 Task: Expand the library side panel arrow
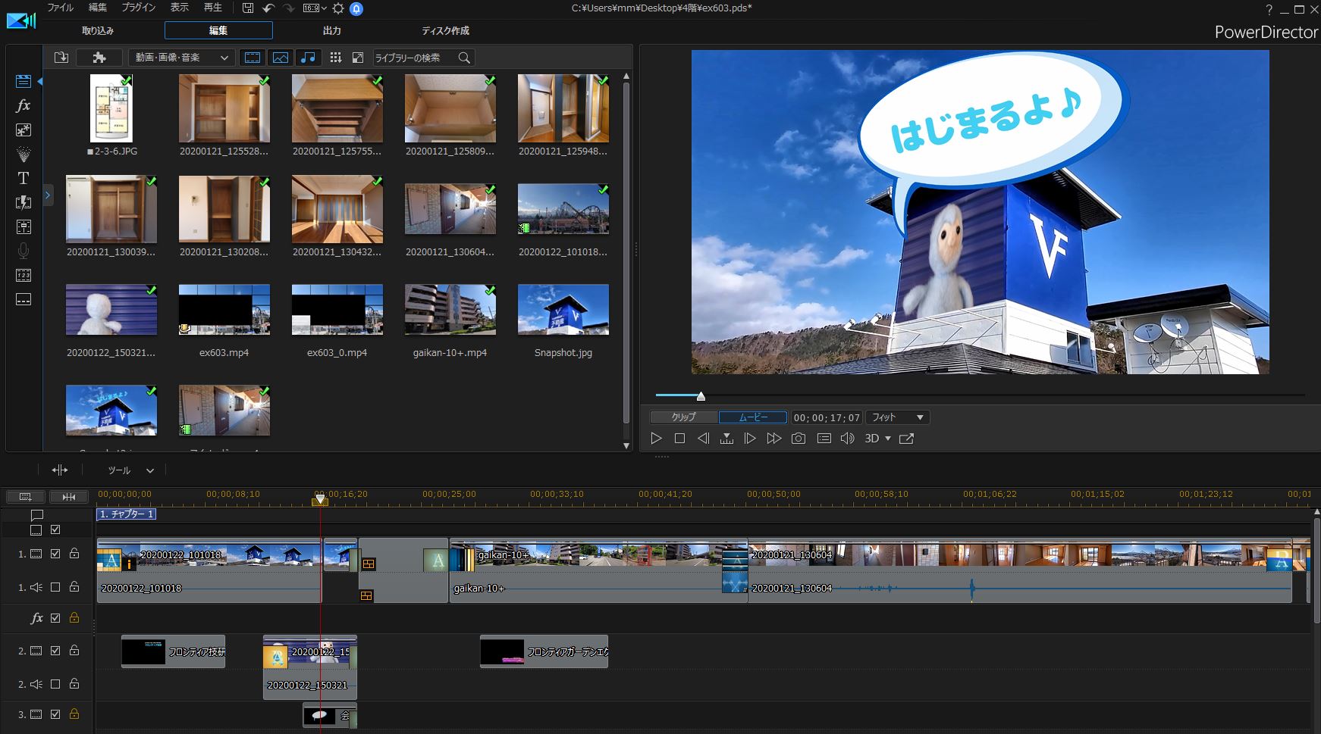click(47, 195)
